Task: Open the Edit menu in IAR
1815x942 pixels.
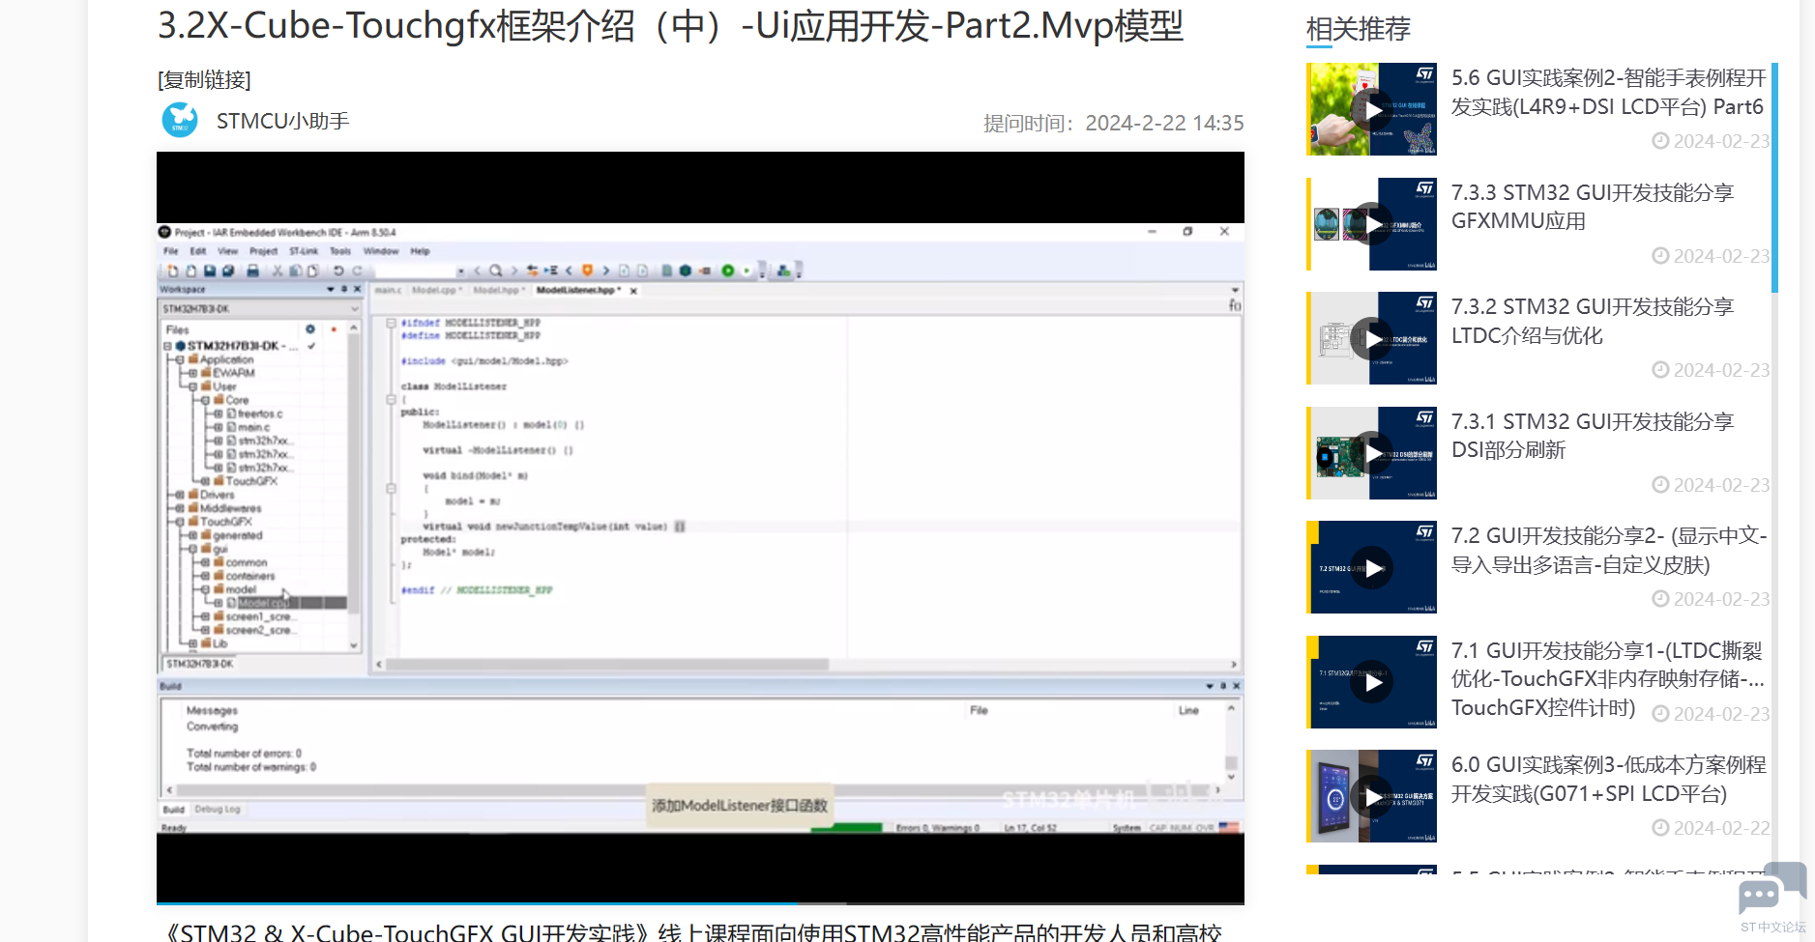Action: 198,251
